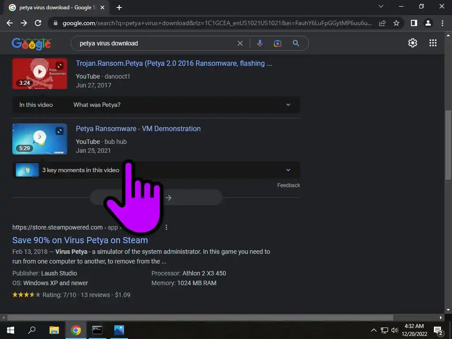Reload the current Google page
This screenshot has height=339, width=452.
click(38, 23)
